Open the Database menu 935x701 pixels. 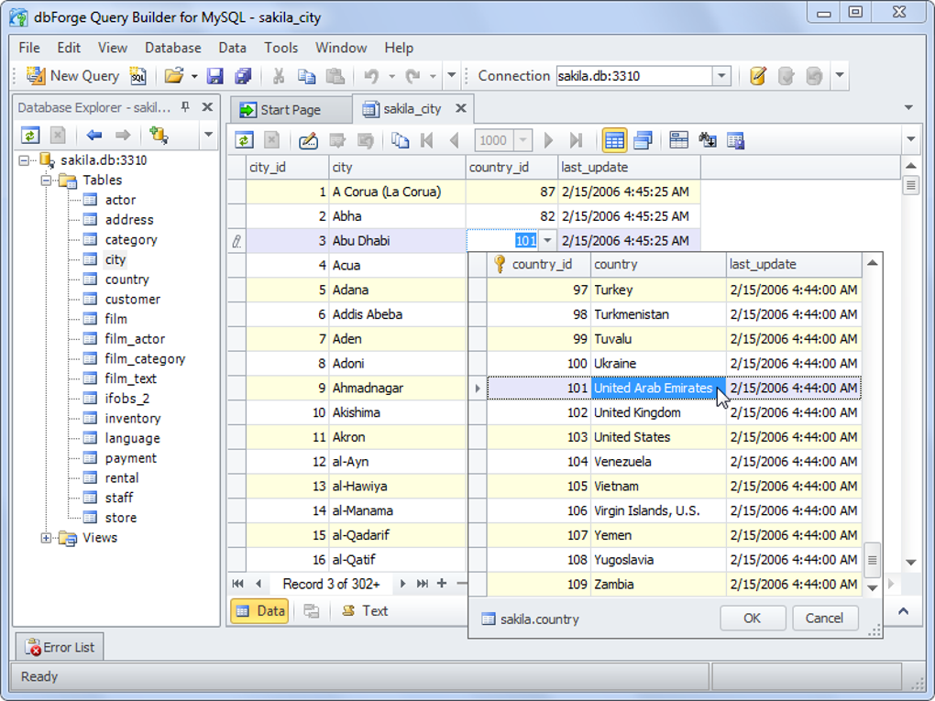tap(173, 48)
